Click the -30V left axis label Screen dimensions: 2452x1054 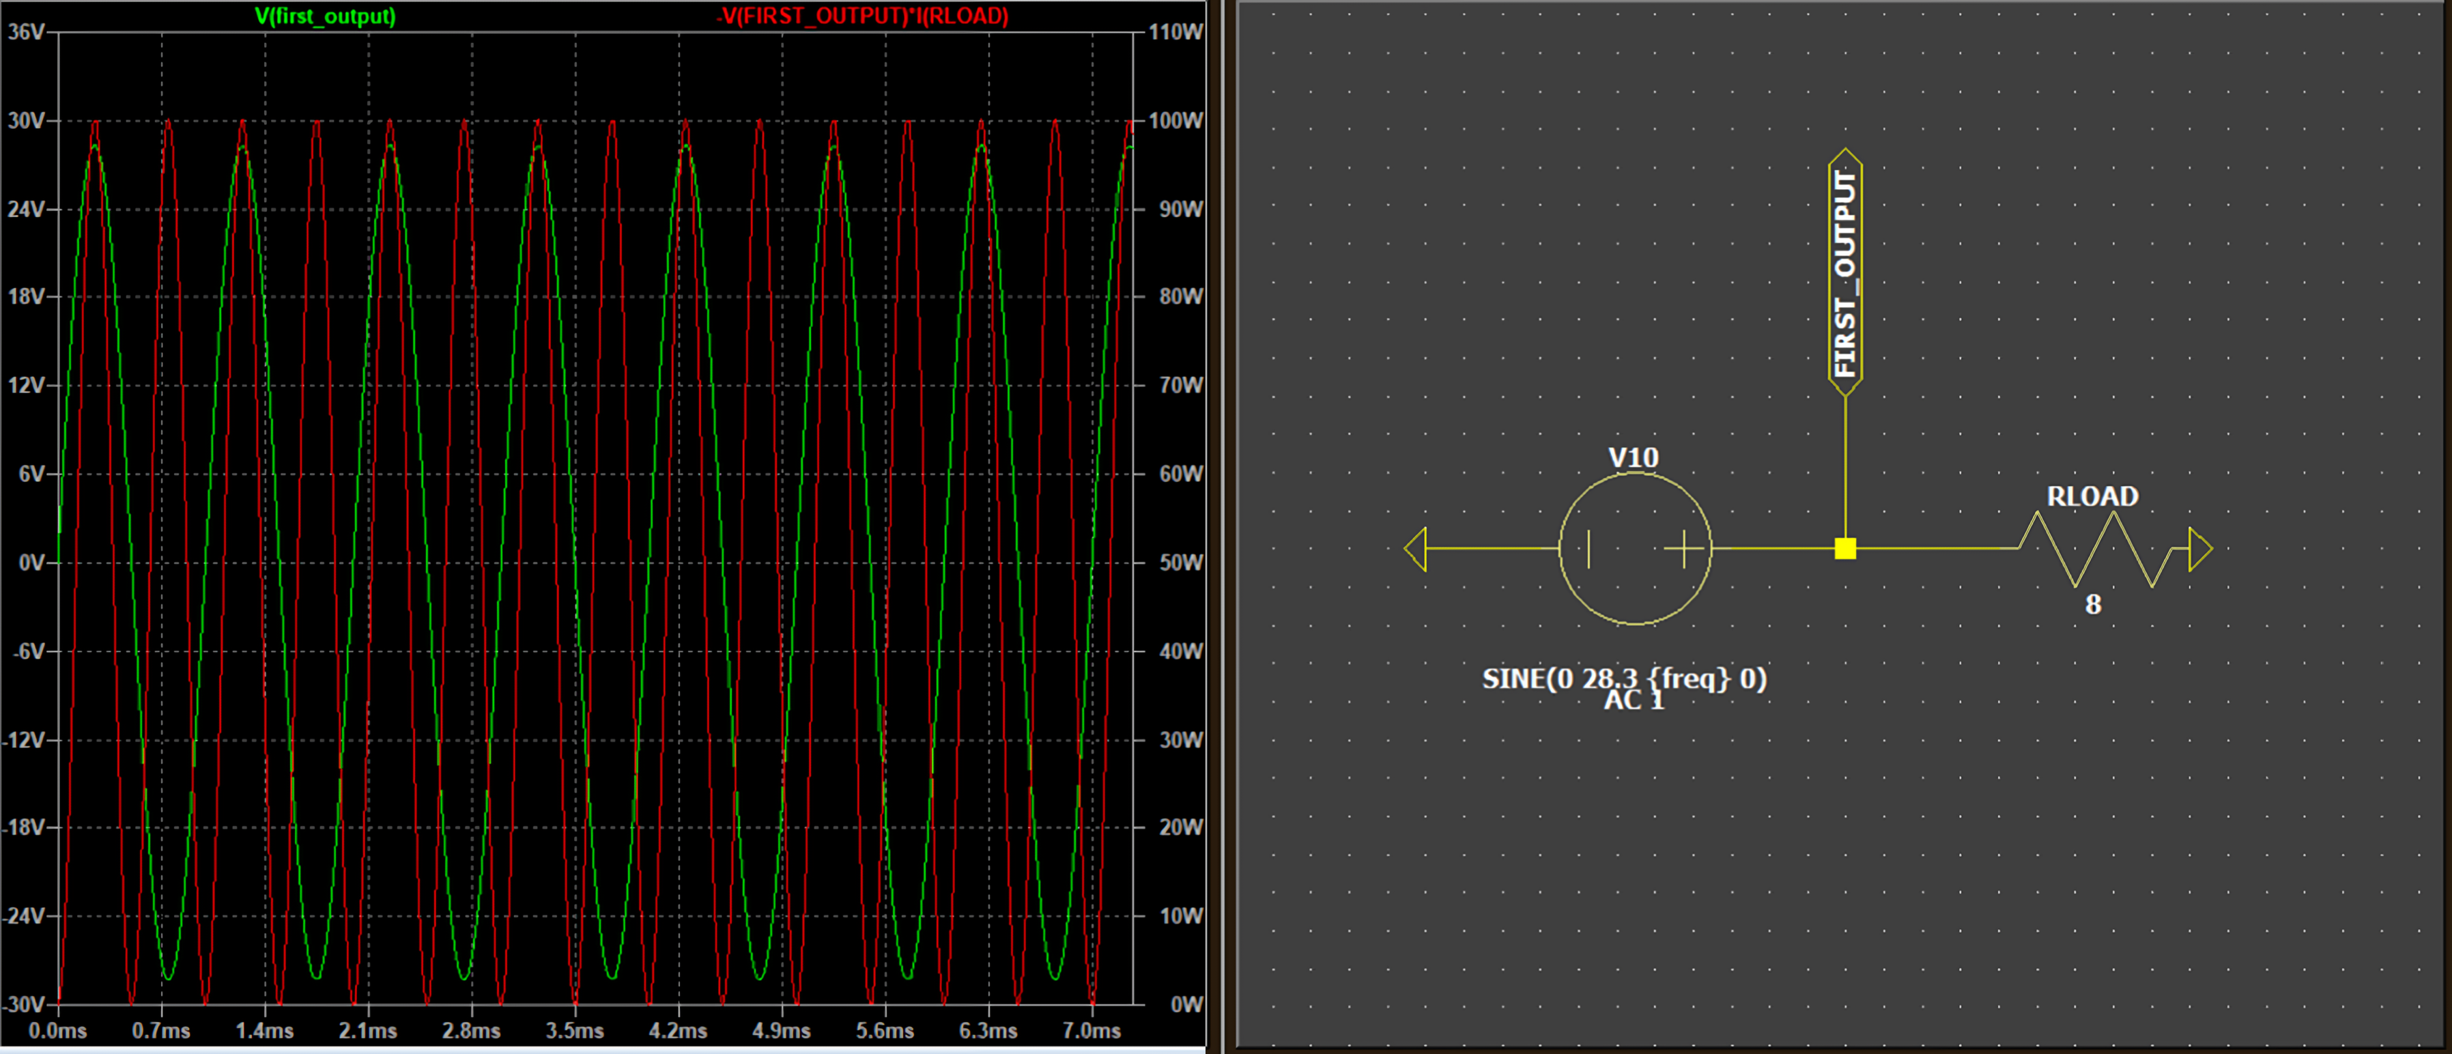click(x=24, y=1004)
